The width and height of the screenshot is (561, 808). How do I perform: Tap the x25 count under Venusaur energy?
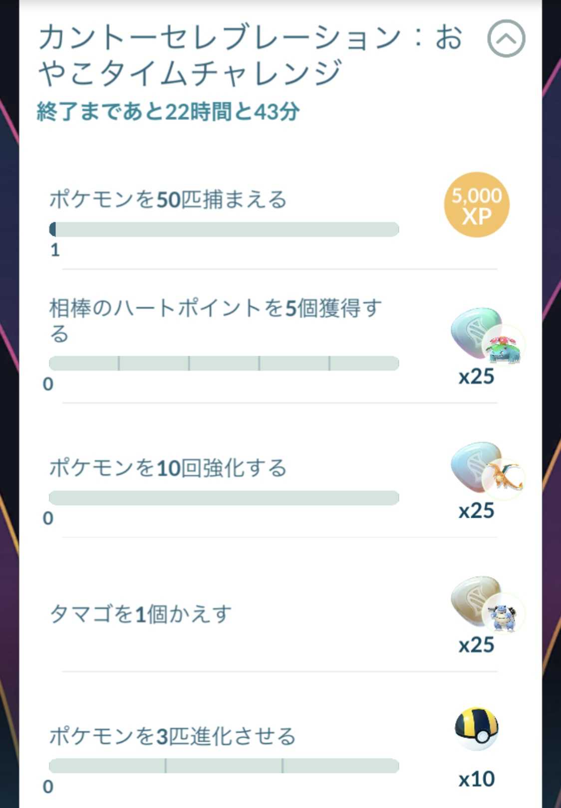[x=476, y=376]
